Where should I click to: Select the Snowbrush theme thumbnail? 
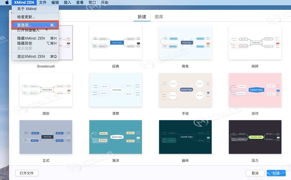(66, 43)
